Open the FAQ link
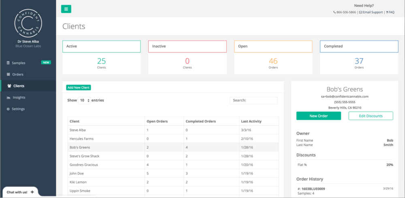Image resolution: width=405 pixels, height=198 pixels. click(x=391, y=13)
